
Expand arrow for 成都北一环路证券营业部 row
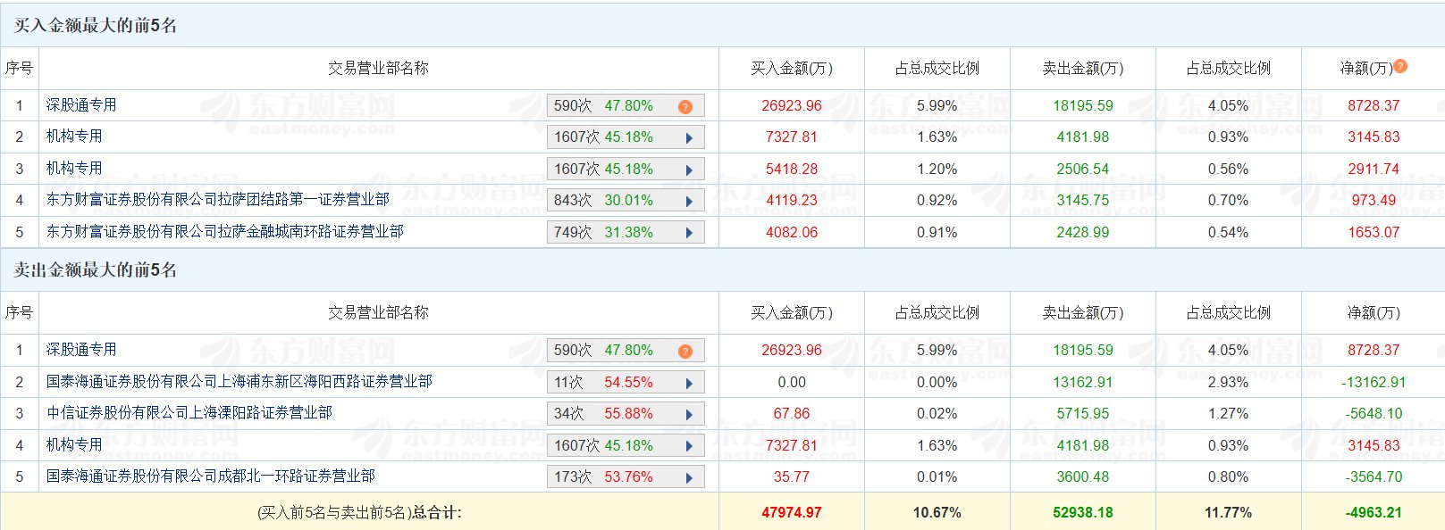tap(689, 477)
